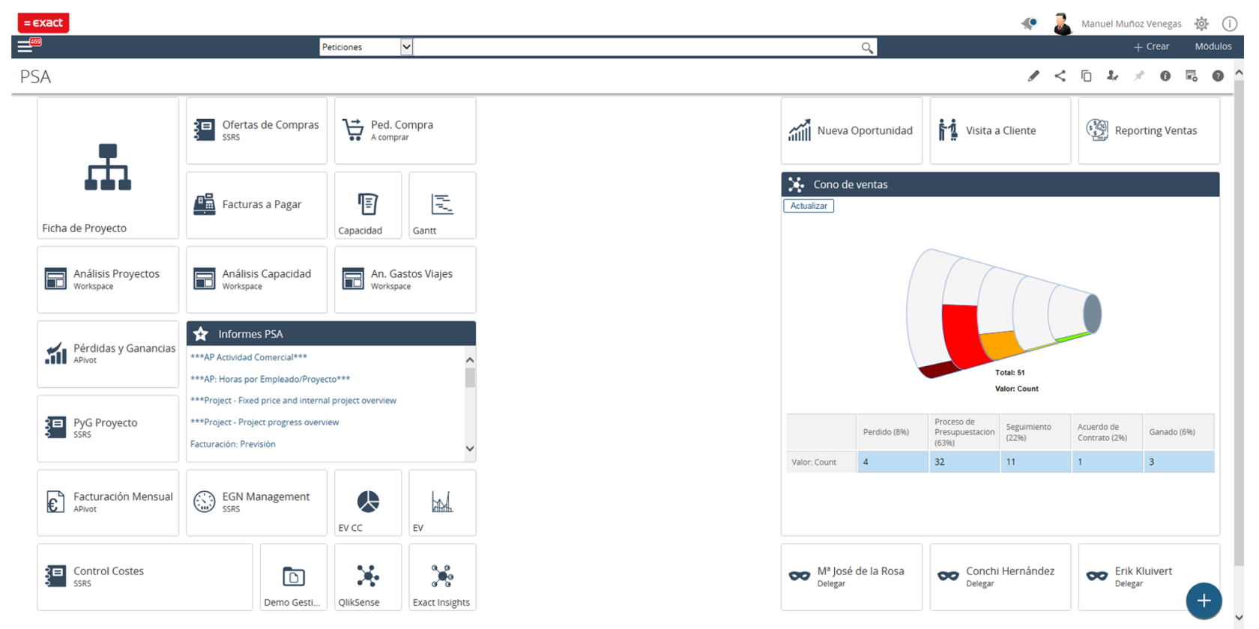The image size is (1259, 629).
Task: Select the Proceso de Presupuestacion count 32
Action: point(964,462)
